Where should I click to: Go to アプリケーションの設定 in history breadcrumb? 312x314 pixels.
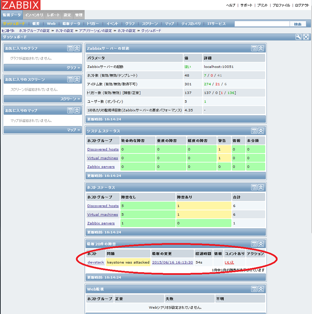coord(95,30)
